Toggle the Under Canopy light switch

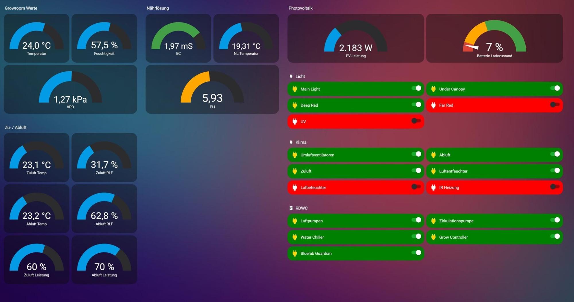tap(555, 89)
